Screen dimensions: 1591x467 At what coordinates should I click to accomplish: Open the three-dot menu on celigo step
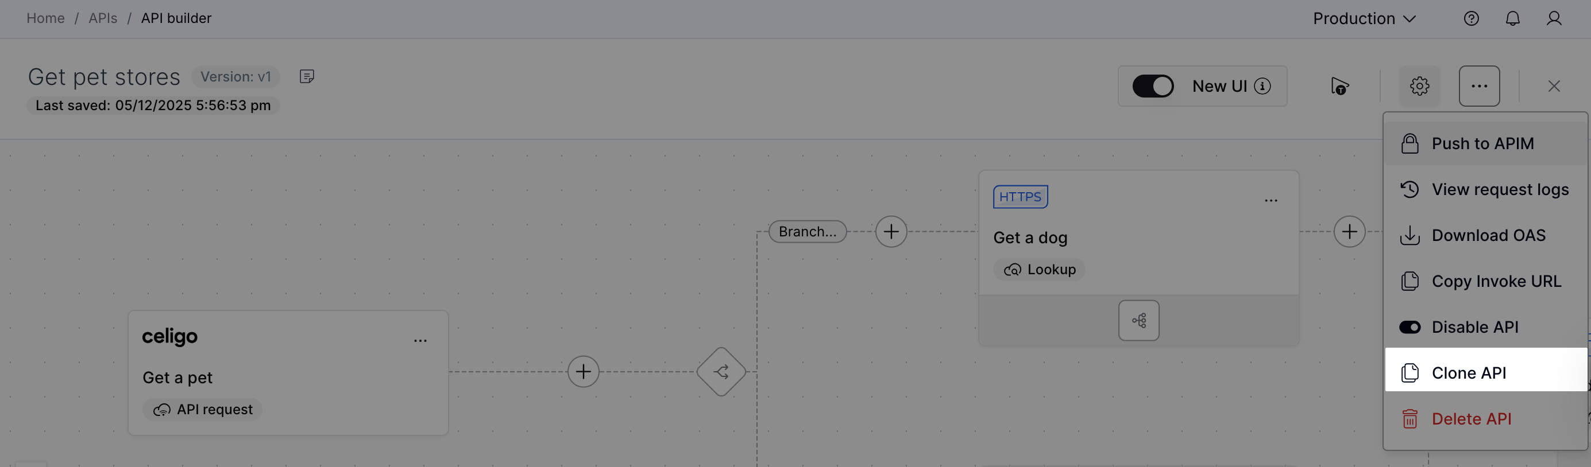420,341
